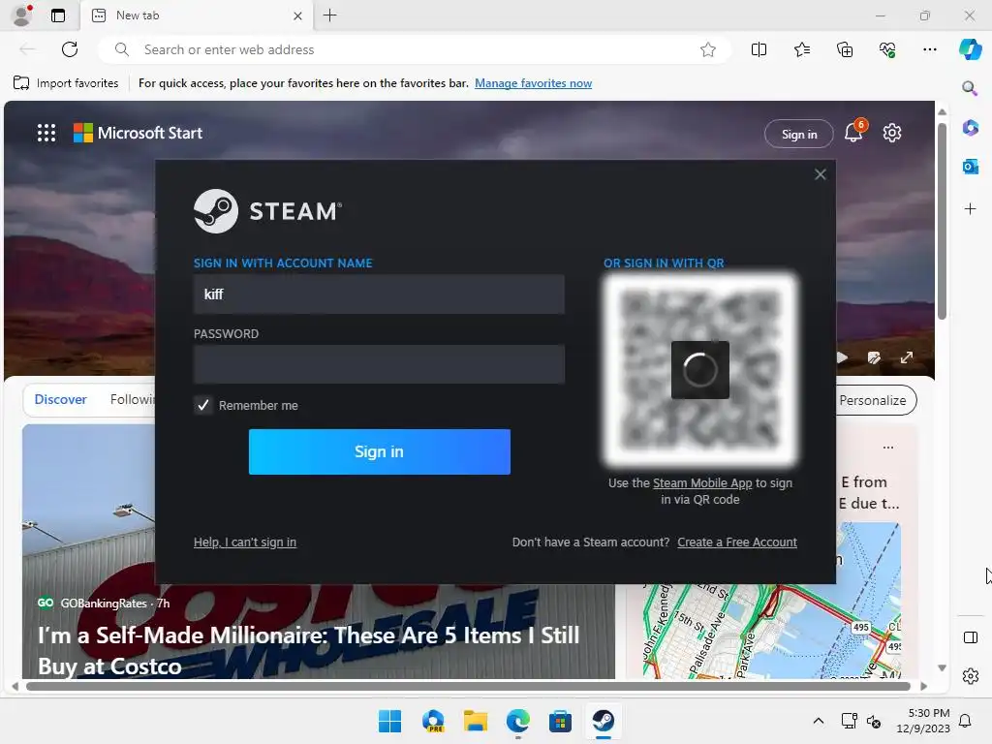Open Microsoft Start page settings gear
Screen dimensions: 992x744
892,133
